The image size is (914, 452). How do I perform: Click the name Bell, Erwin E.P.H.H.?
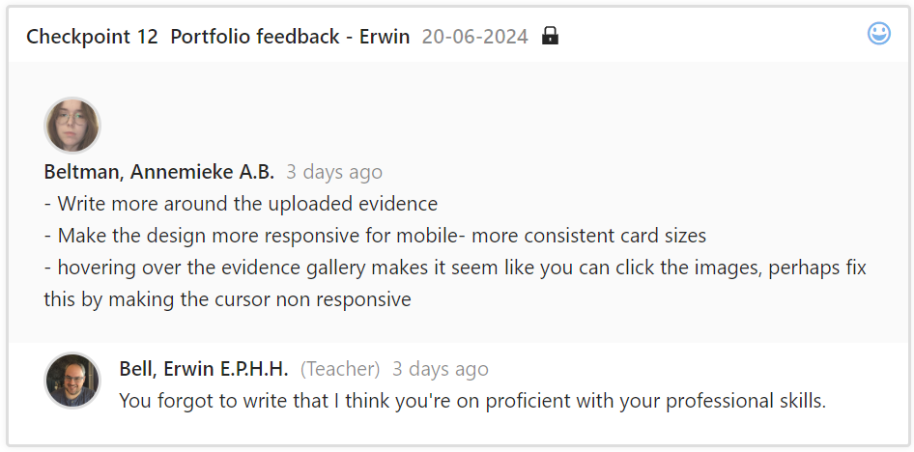(204, 369)
